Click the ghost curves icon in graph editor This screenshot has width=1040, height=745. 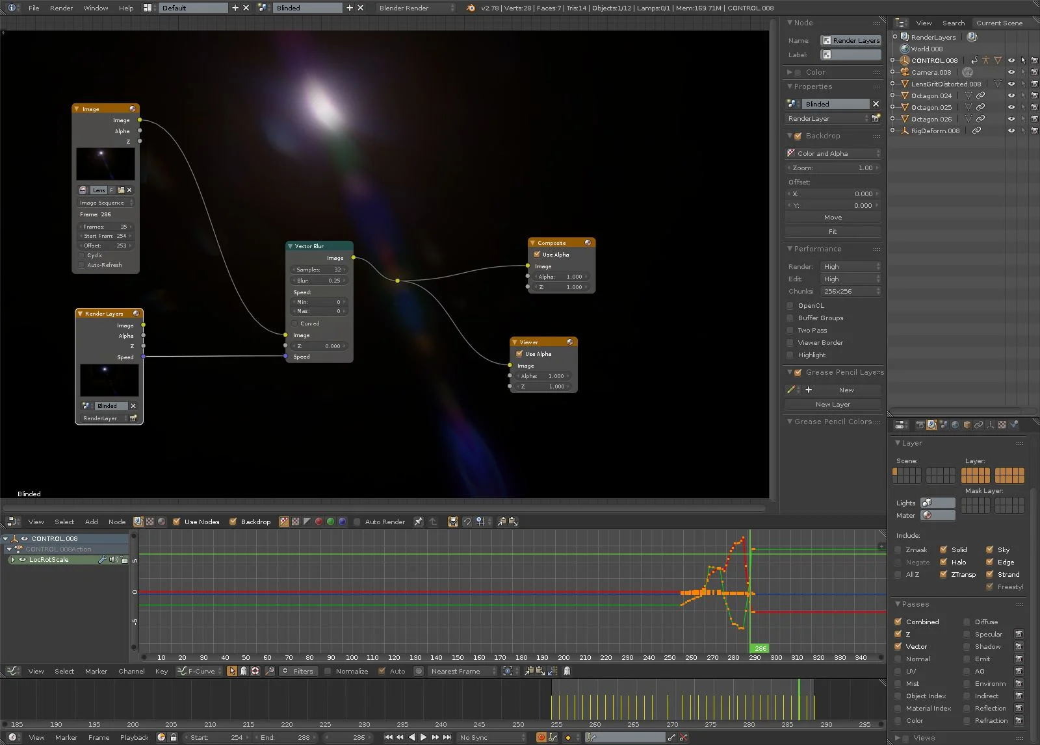click(x=567, y=671)
